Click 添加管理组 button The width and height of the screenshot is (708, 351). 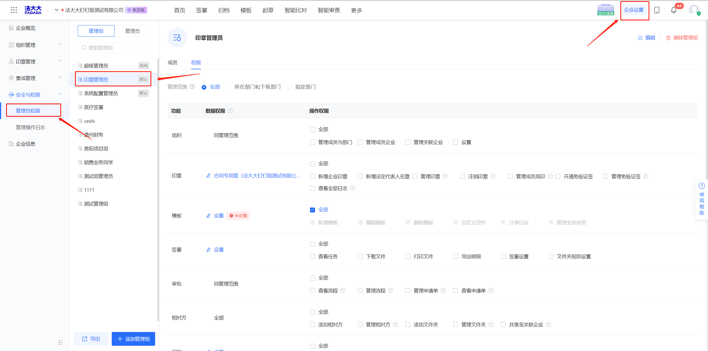coord(133,339)
